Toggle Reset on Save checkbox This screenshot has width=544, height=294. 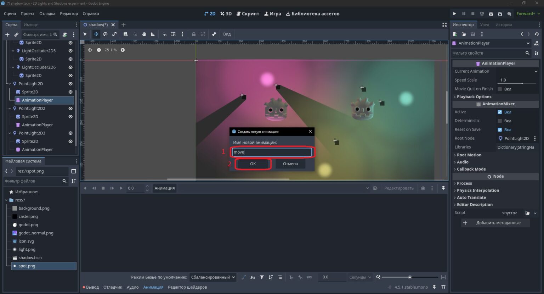click(500, 130)
